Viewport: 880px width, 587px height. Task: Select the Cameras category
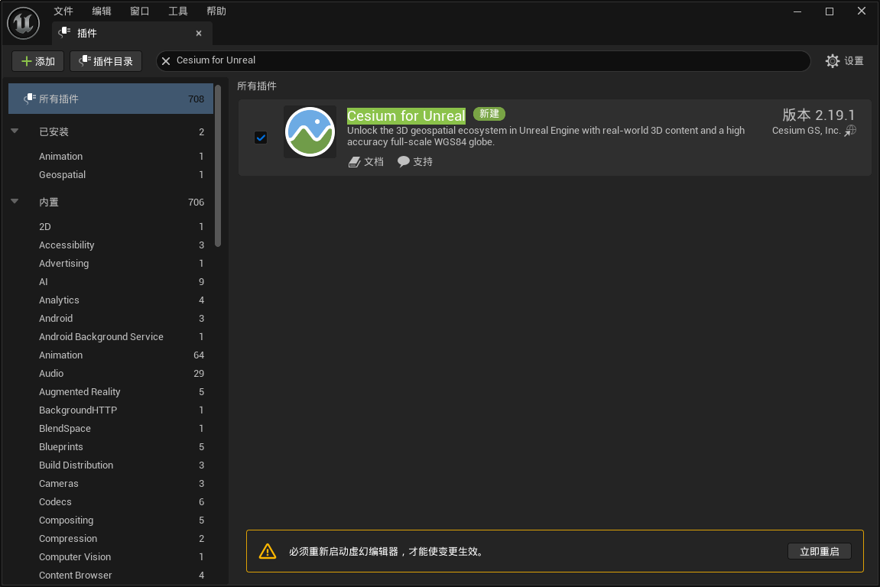tap(111, 483)
